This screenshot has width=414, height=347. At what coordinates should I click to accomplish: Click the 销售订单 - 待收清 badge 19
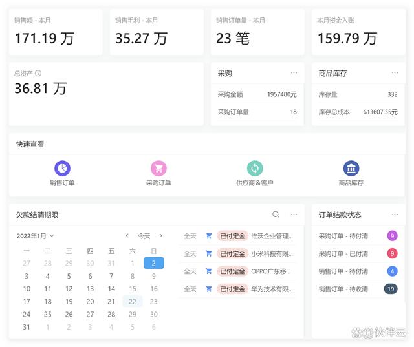coord(390,289)
